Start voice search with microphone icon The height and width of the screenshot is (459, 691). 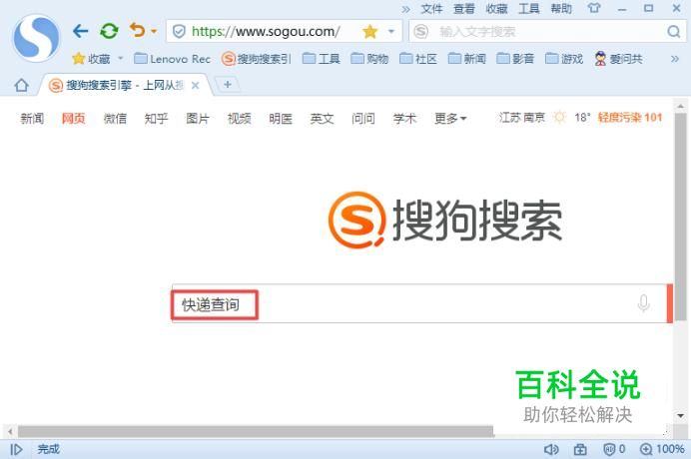click(643, 303)
